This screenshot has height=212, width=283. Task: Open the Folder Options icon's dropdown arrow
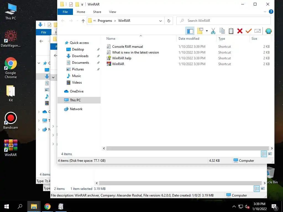coord(207,31)
